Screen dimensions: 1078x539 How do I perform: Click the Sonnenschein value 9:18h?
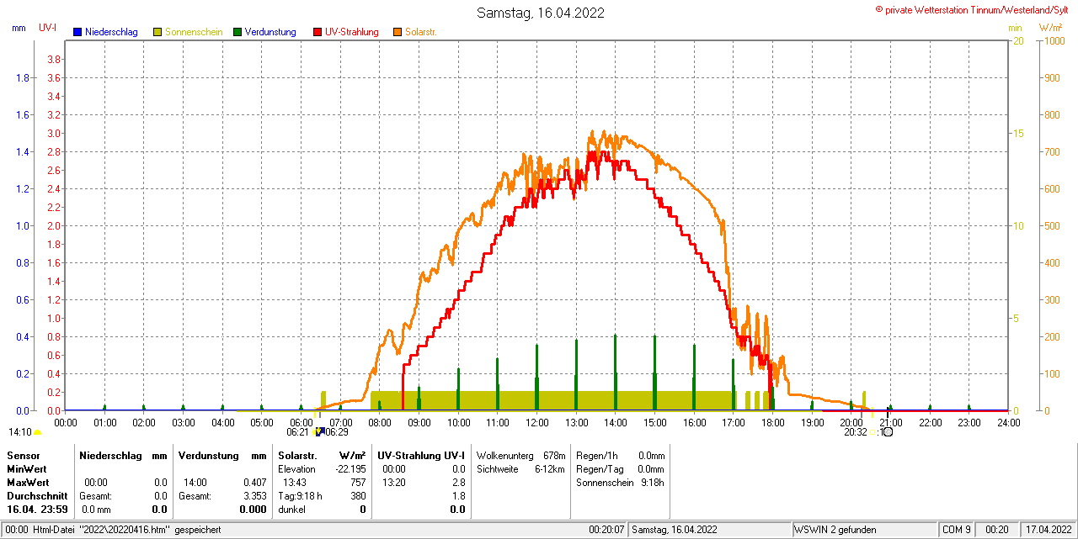[652, 483]
